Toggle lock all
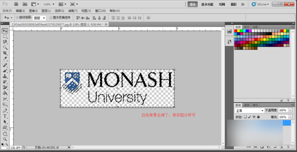Screen dimensions: 297x152 258,117
